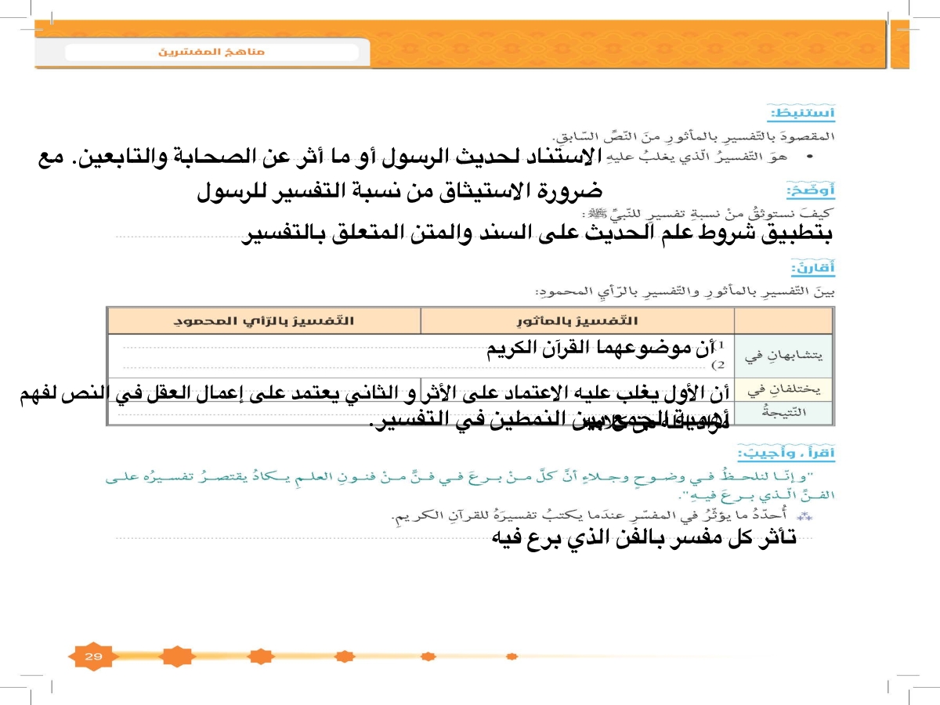Click the round bullet before "هو التفسير الذي"
The height and width of the screenshot is (705, 940).
point(807,157)
